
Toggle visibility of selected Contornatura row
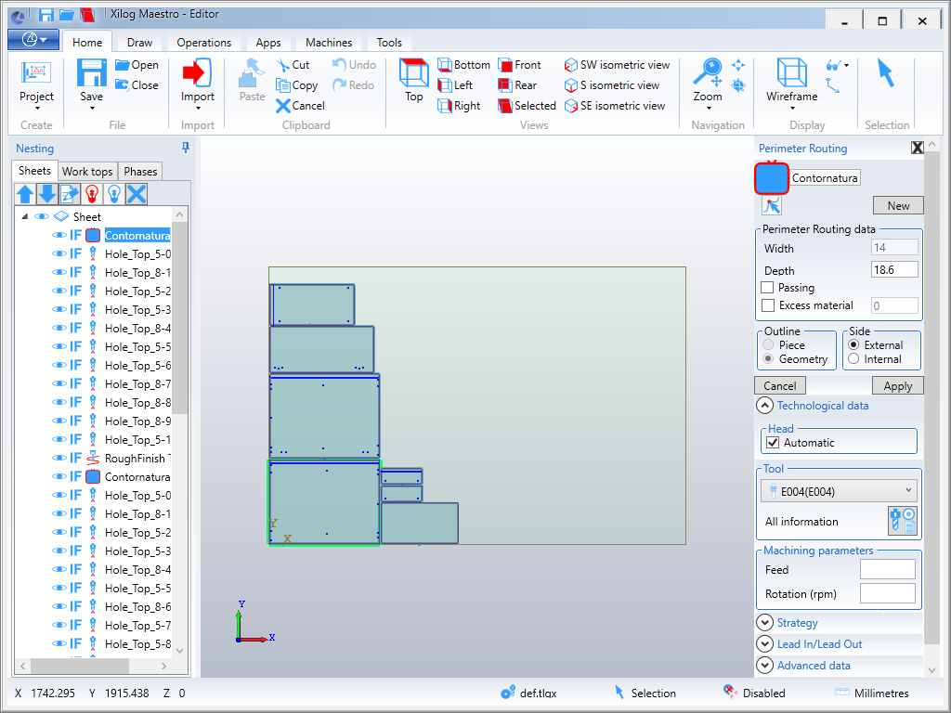tap(59, 235)
